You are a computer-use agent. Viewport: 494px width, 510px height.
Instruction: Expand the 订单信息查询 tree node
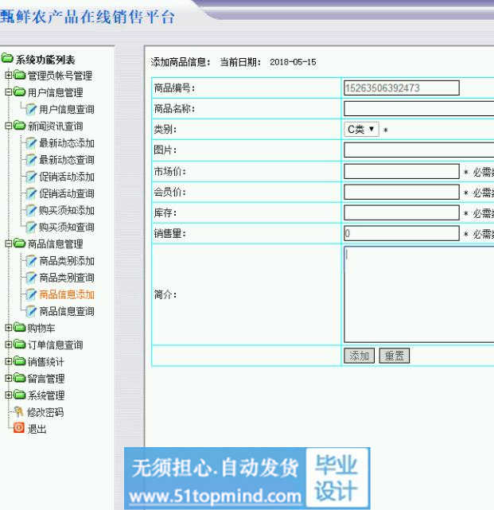(8, 345)
